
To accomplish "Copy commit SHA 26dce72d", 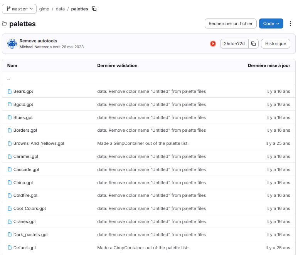I will tap(253, 44).
